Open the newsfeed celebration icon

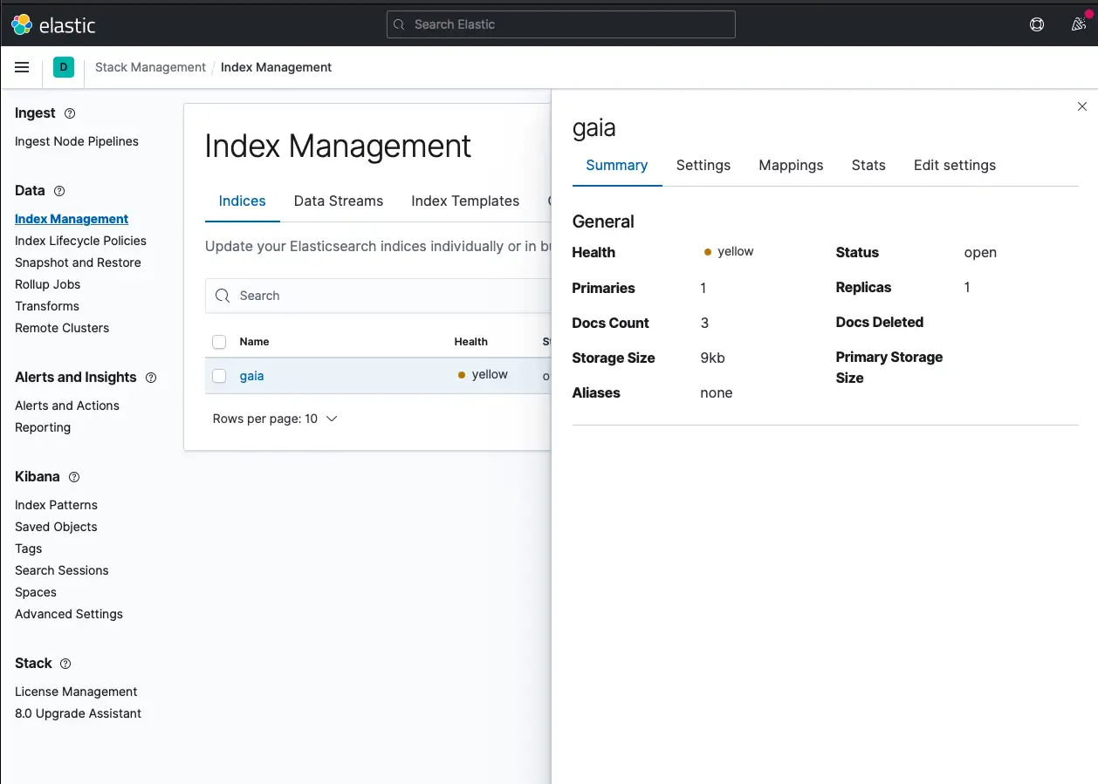pos(1079,24)
